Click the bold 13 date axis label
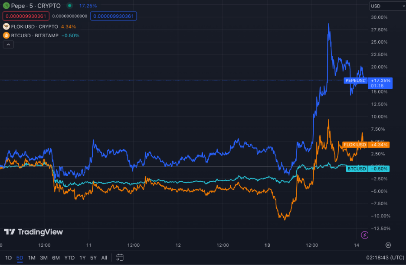The width and height of the screenshot is (406, 265). (267, 245)
